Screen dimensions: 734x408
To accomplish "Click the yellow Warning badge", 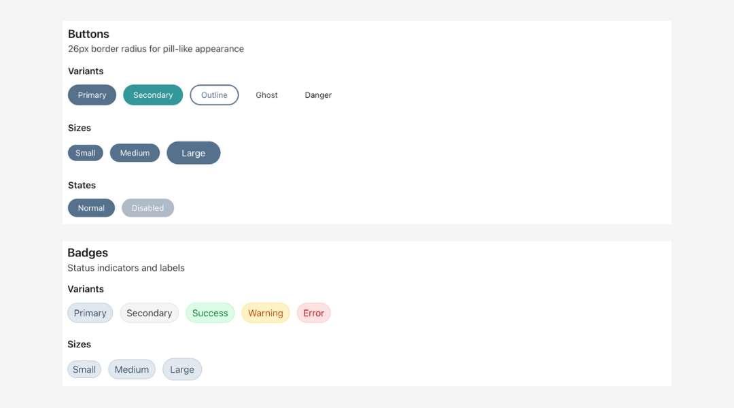I will coord(265,313).
